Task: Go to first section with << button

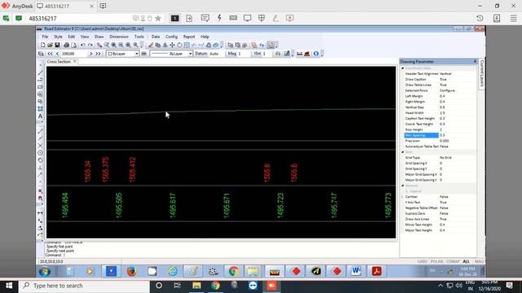Action: tap(50, 54)
